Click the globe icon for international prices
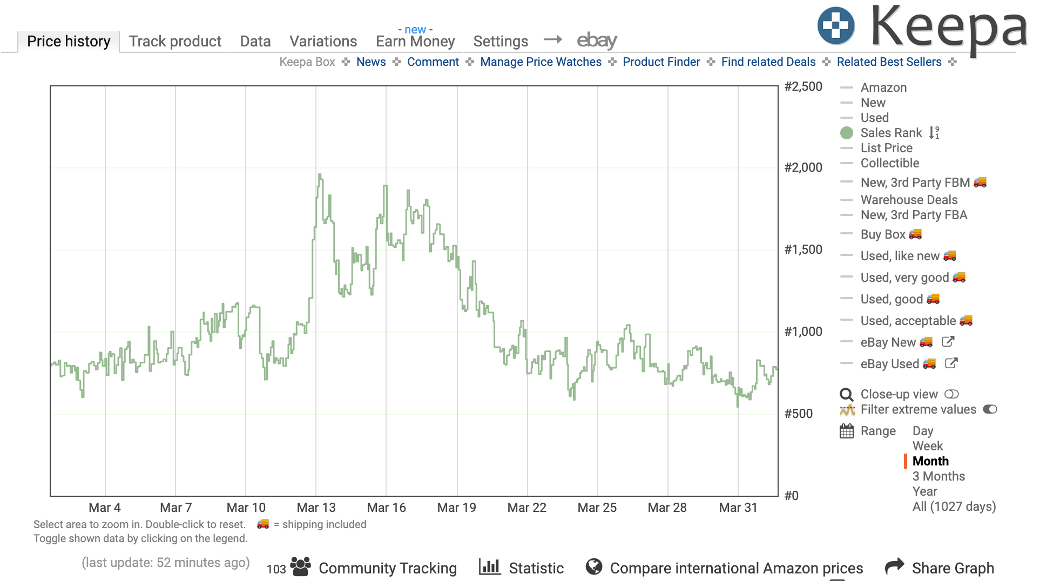1040x581 pixels. pyautogui.click(x=594, y=566)
